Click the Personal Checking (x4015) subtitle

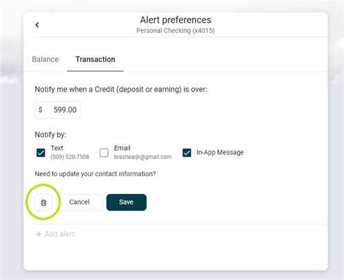[175, 30]
